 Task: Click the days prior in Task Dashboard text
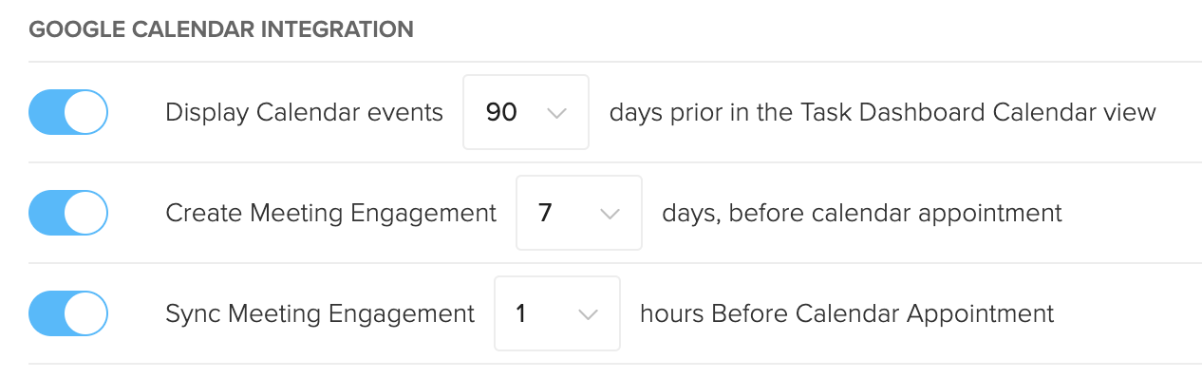coord(883,113)
